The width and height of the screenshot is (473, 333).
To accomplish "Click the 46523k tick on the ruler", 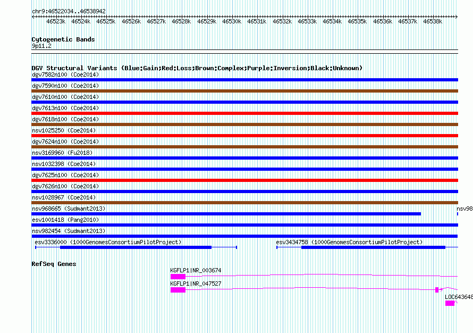I will 56,22.
